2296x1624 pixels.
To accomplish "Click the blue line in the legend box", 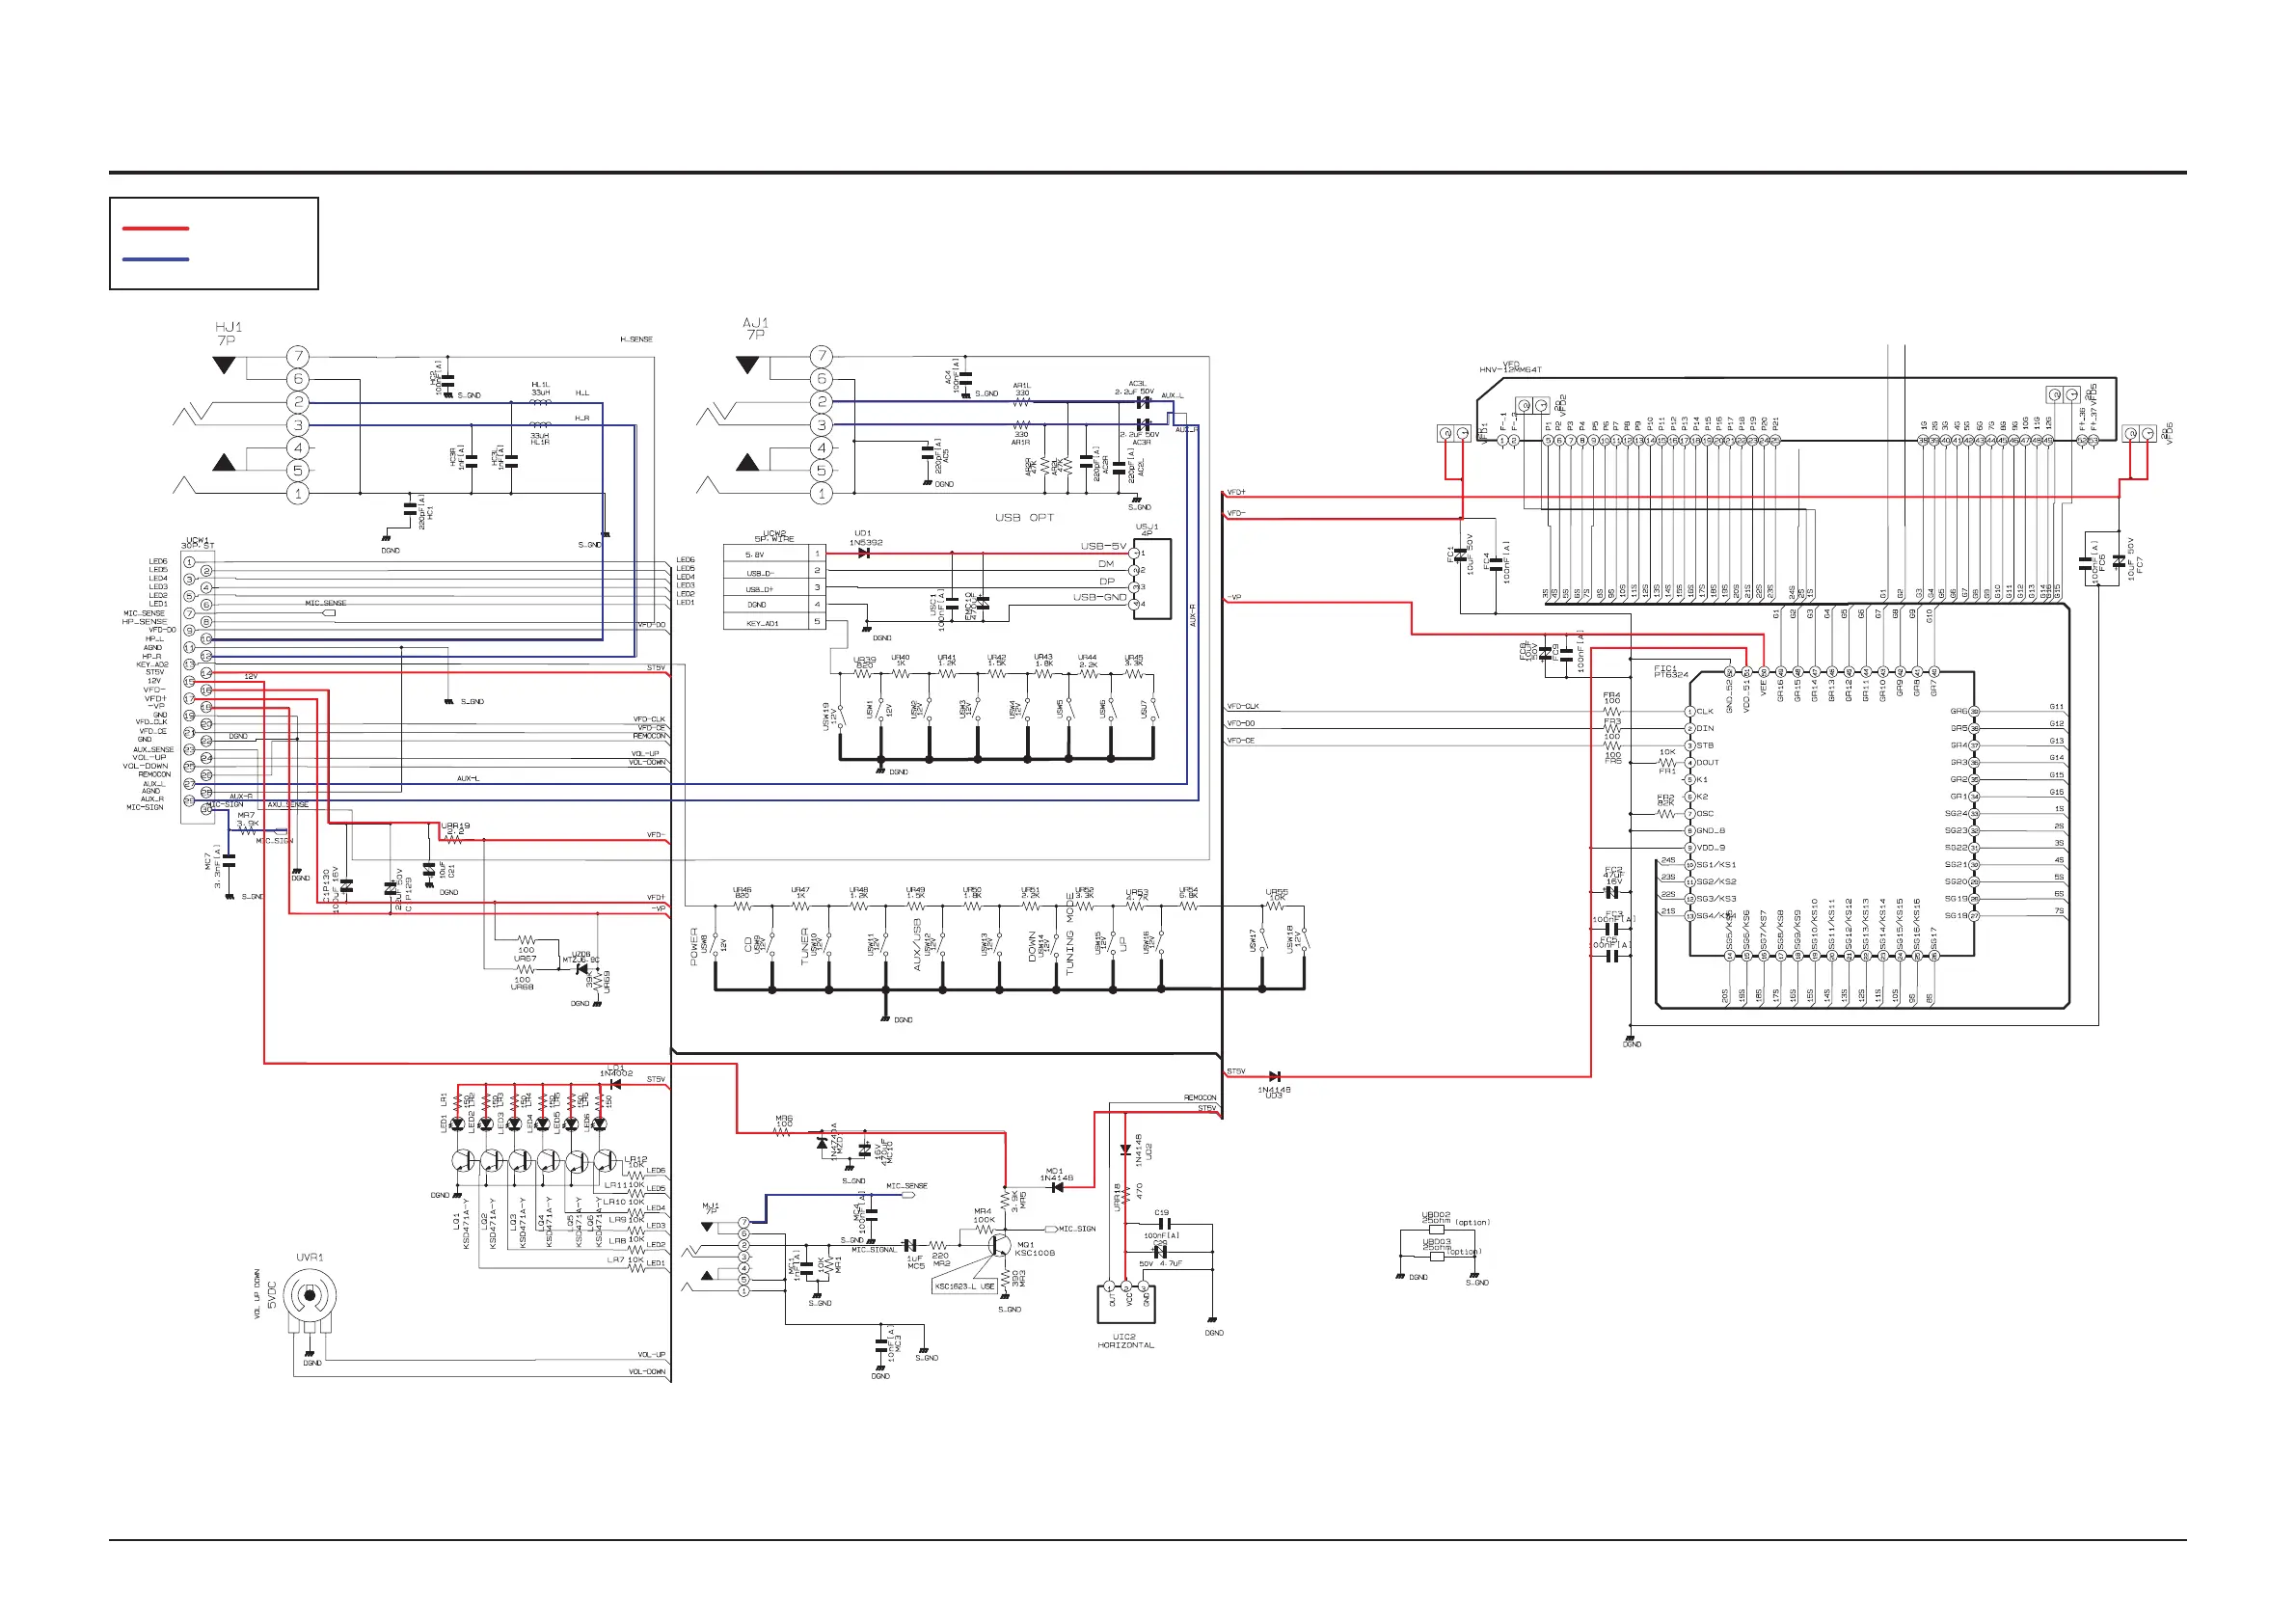I will (155, 260).
